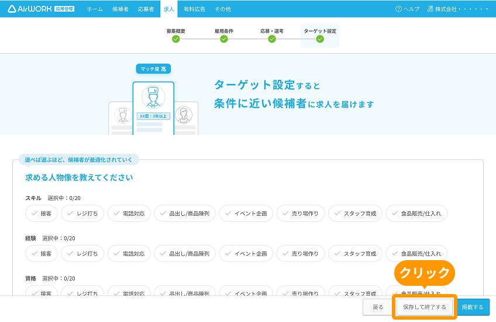The image size is (496, 322).
Task: Toggle レジ打ち in the 経験 row
Action: (82, 254)
